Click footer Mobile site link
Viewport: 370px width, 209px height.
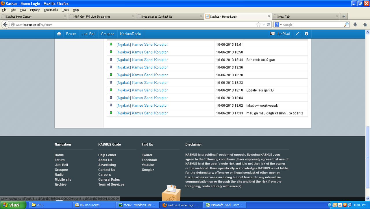(x=63, y=180)
